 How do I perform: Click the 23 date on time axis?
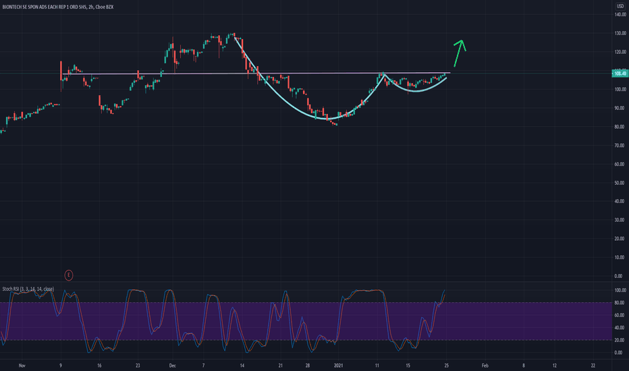138,366
